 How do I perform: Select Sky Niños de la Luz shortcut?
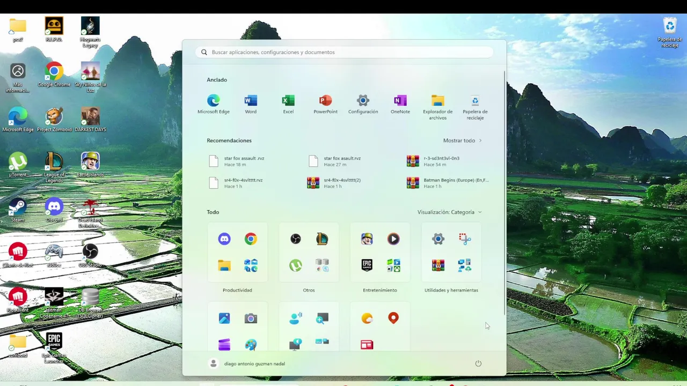[x=90, y=78]
